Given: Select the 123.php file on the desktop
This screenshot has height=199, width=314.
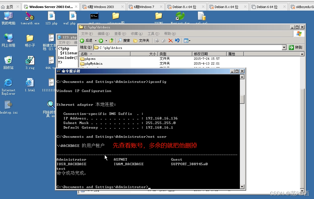Looking at the screenshot, I should coord(51,18).
